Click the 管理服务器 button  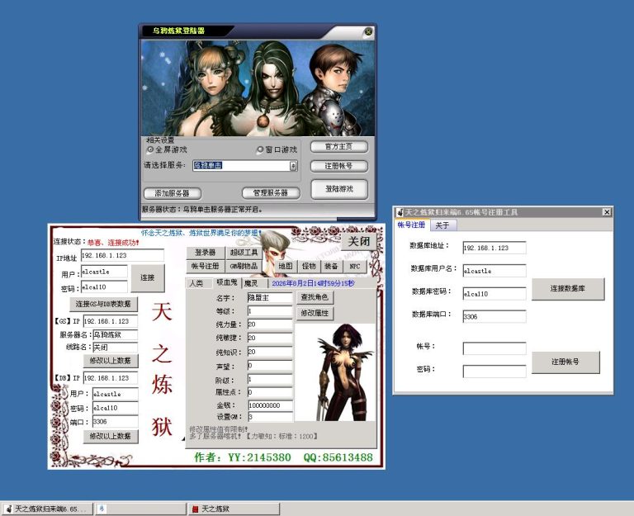coord(271,193)
